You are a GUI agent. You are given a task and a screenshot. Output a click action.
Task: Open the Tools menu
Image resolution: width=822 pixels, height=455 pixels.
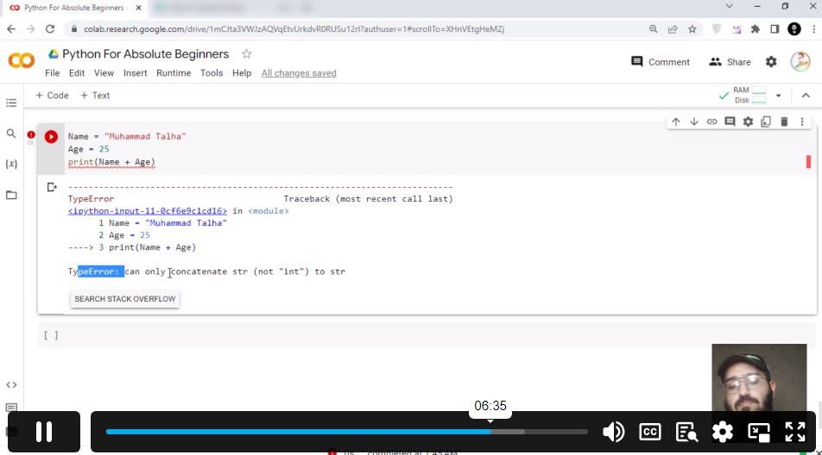tap(212, 73)
